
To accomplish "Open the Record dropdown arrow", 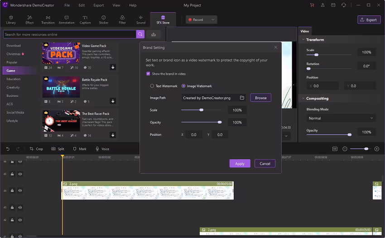I will pos(213,19).
